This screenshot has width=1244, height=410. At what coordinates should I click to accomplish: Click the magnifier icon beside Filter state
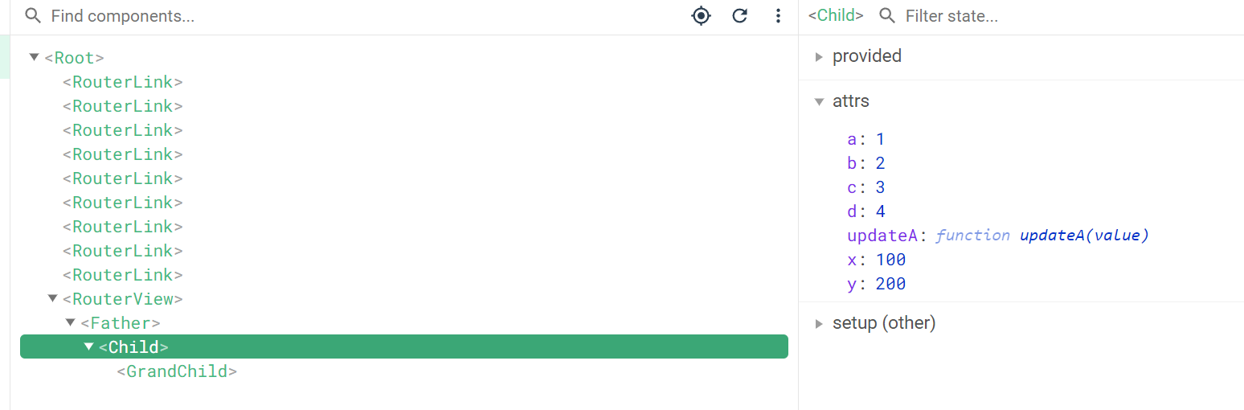(x=887, y=16)
